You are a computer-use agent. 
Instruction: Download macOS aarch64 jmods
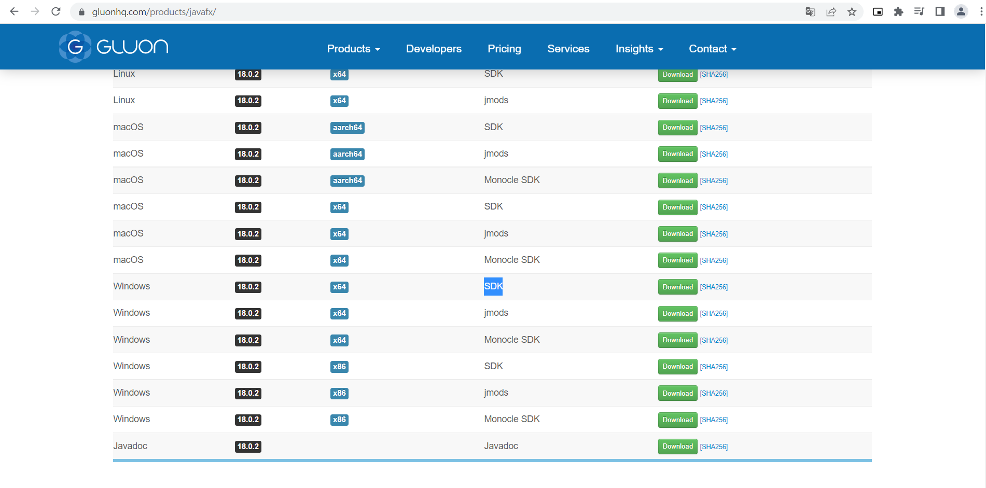(x=677, y=154)
